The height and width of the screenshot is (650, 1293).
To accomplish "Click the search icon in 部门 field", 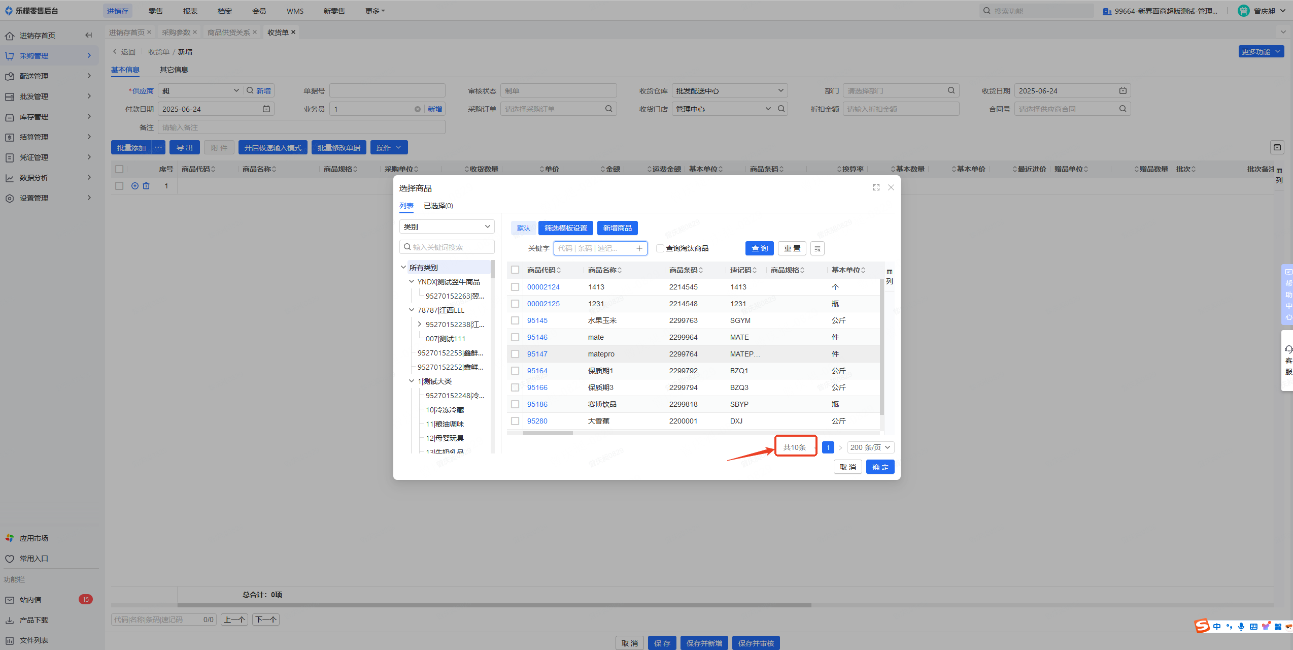I will pos(951,90).
